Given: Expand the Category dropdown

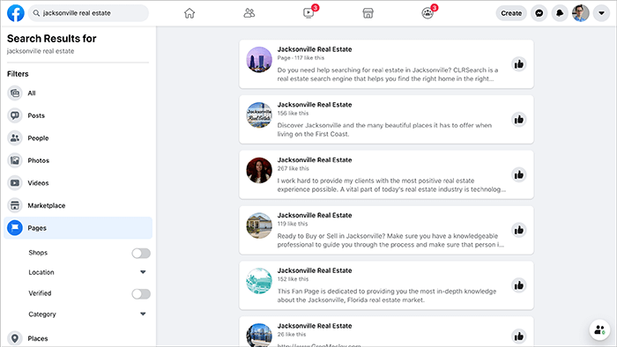Looking at the screenshot, I should tap(143, 314).
